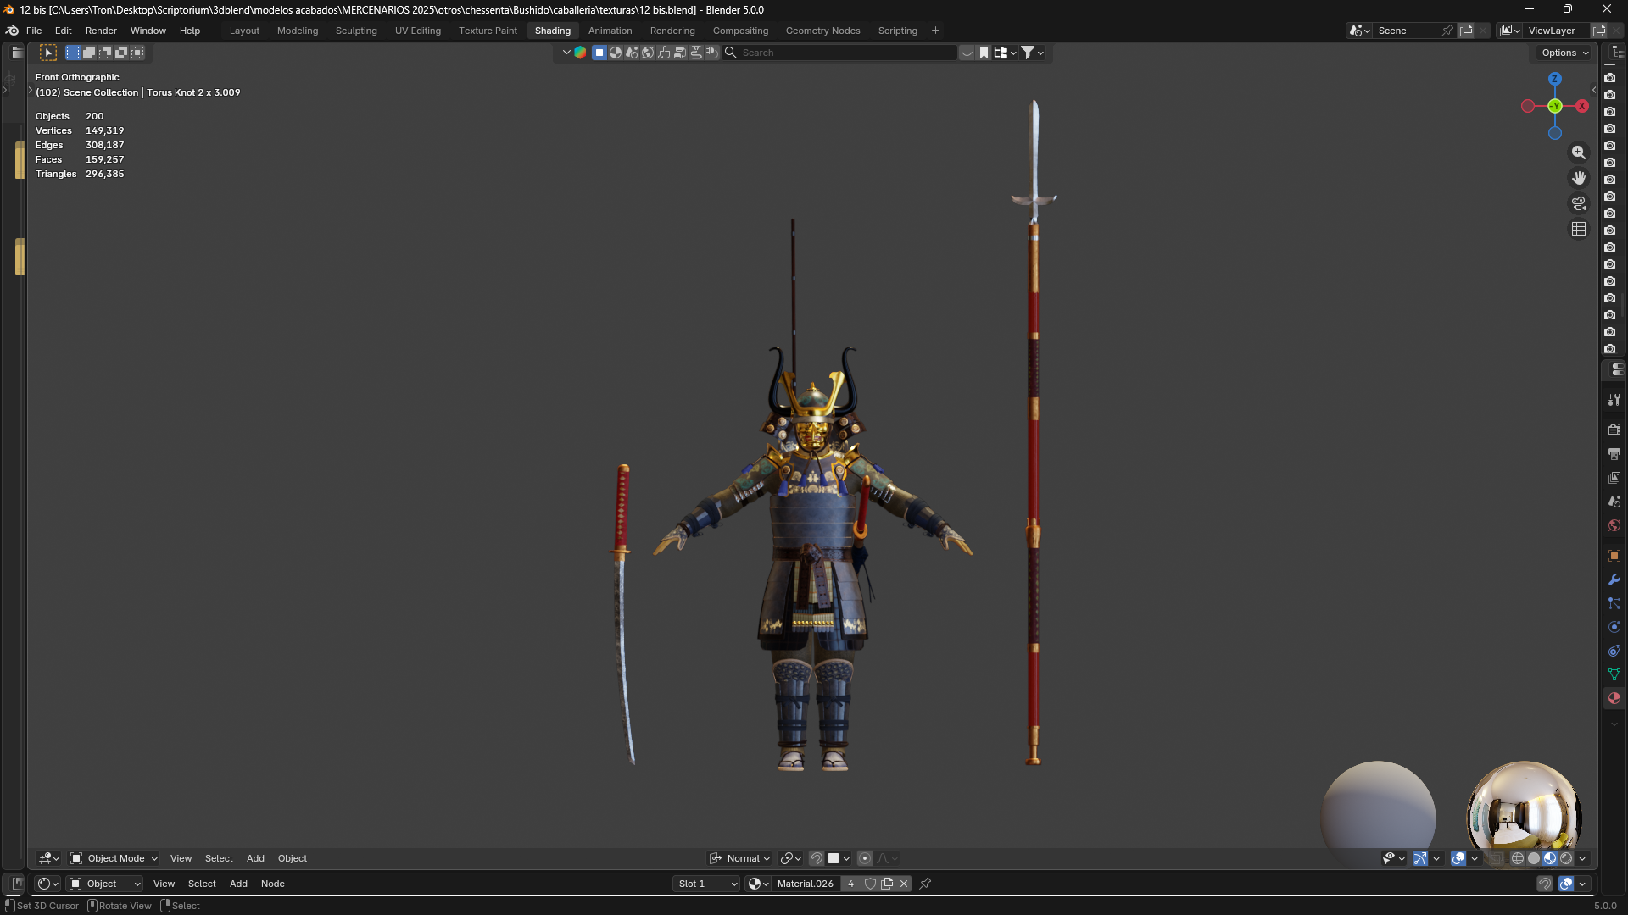Screen dimensions: 1628x915
Task: Select the wireframe viewport shading icon
Action: click(x=1518, y=858)
